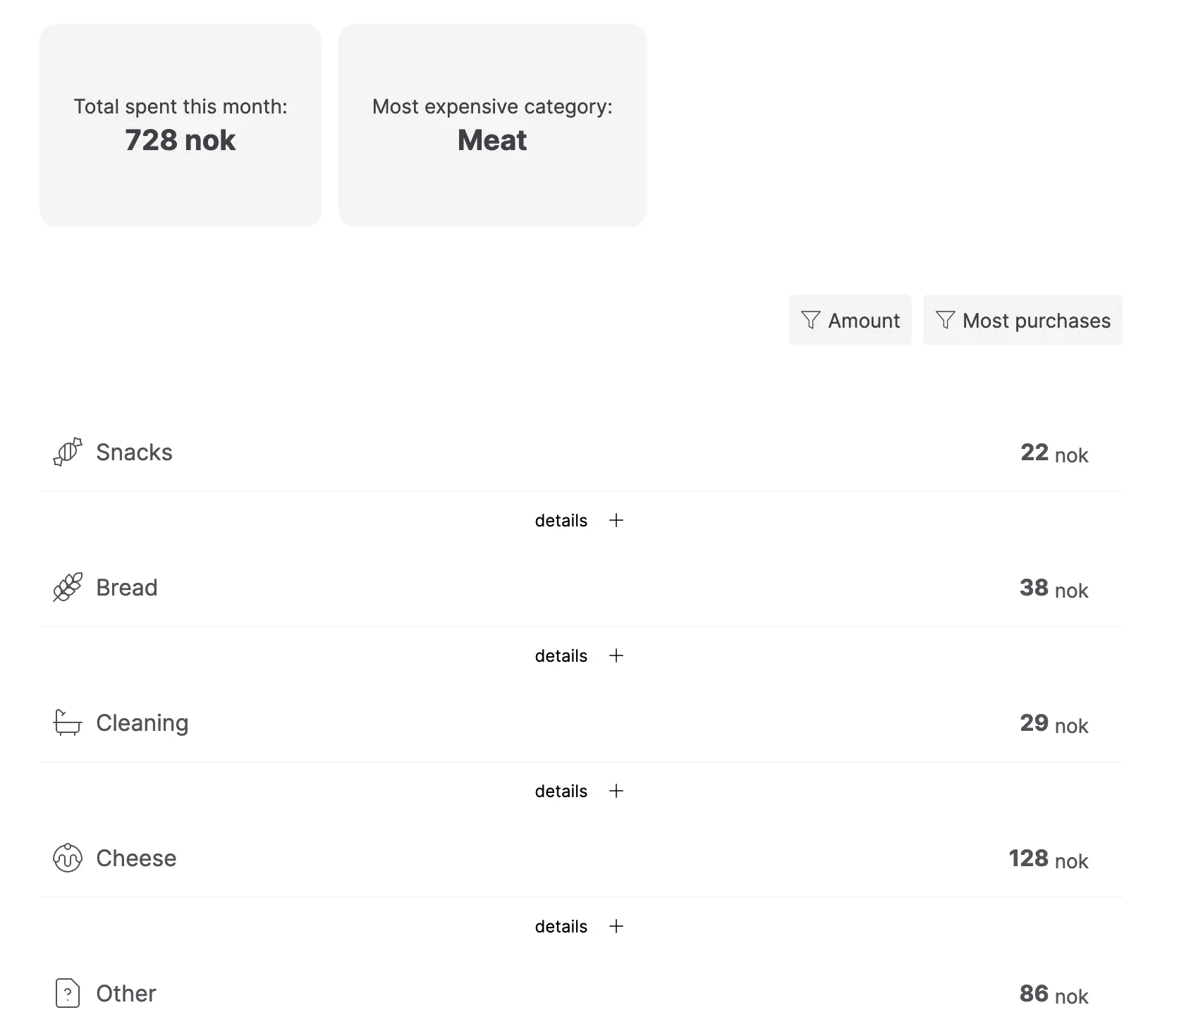Image resolution: width=1203 pixels, height=1029 pixels.
Task: Select the Snacks category label
Action: pos(134,452)
